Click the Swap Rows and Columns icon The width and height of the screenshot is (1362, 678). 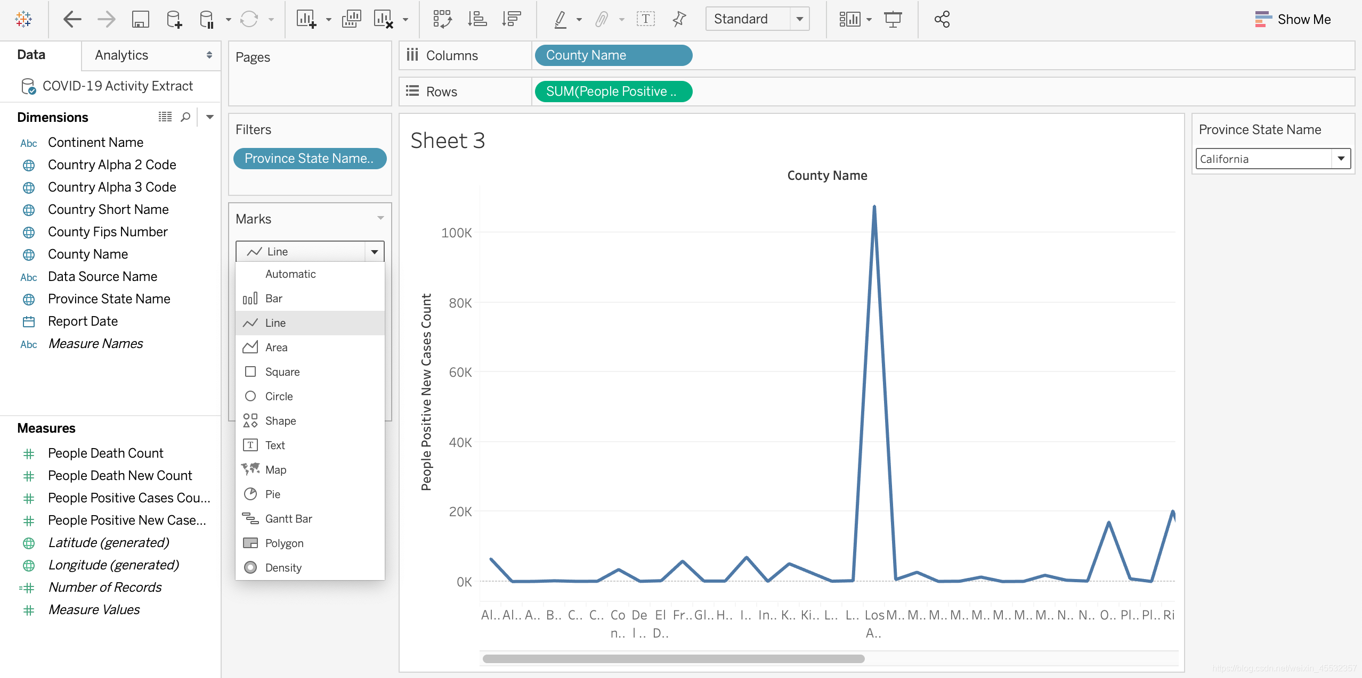[x=442, y=20]
